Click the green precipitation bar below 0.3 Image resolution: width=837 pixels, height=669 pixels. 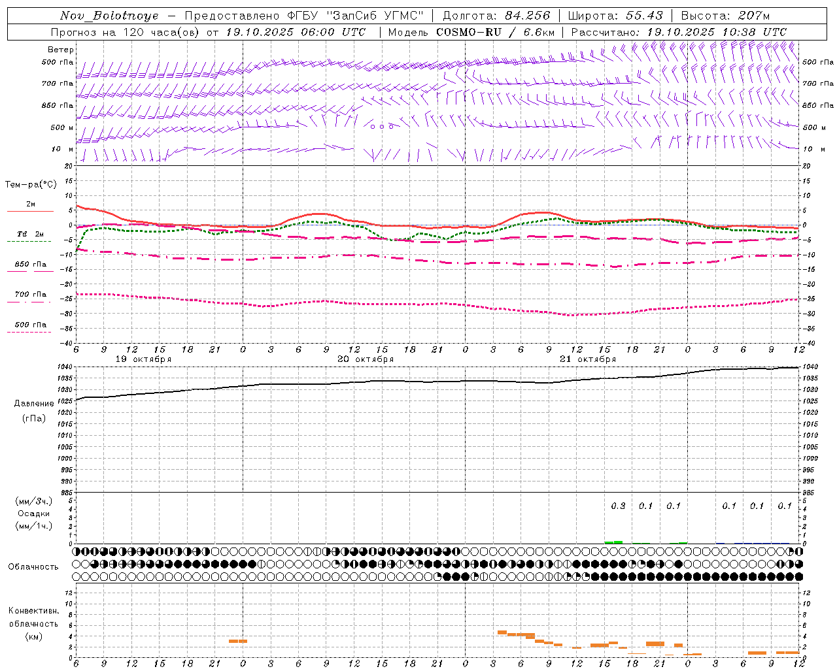click(613, 542)
